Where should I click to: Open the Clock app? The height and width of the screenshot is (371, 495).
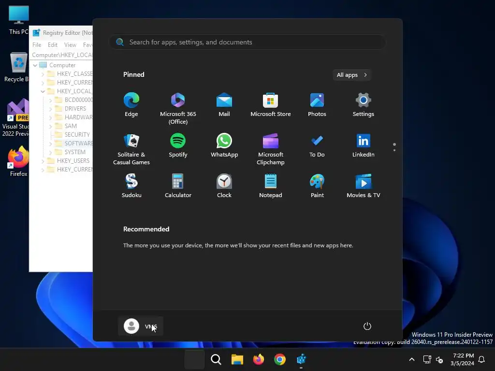pyautogui.click(x=224, y=186)
